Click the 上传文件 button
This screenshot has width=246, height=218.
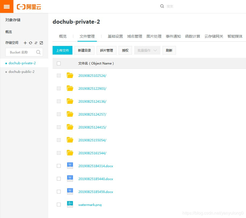tap(63, 50)
